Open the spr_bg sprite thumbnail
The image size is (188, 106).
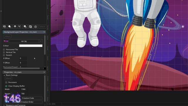click(x=6, y=41)
